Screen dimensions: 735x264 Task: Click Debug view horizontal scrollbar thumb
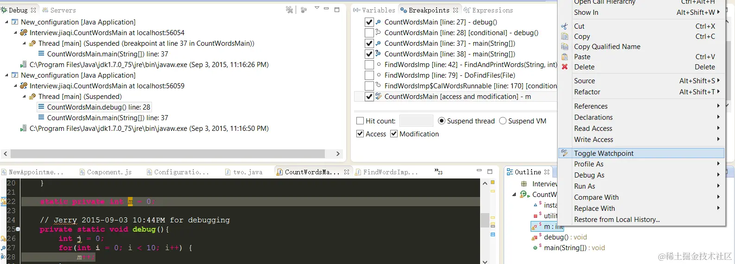pos(167,153)
